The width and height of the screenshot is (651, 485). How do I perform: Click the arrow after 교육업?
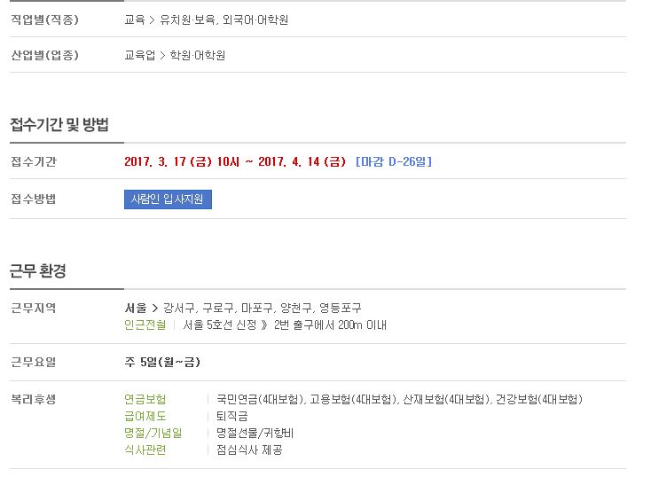162,56
